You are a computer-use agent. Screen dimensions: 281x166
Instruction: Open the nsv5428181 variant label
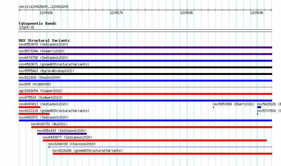pos(269,104)
